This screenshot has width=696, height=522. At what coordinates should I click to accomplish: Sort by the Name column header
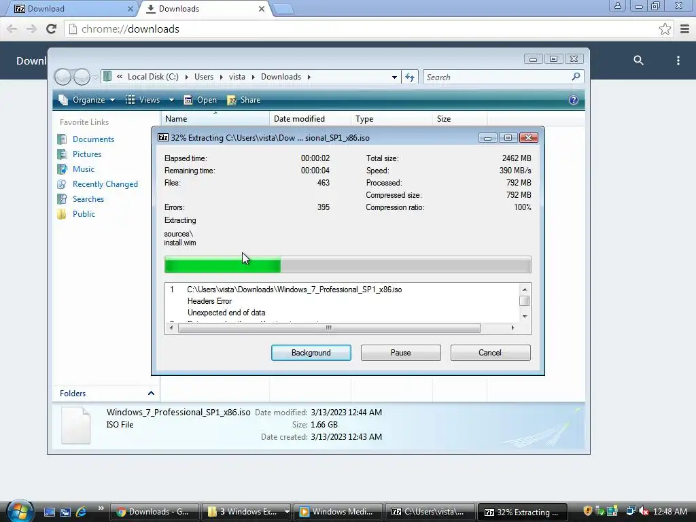[x=215, y=118]
